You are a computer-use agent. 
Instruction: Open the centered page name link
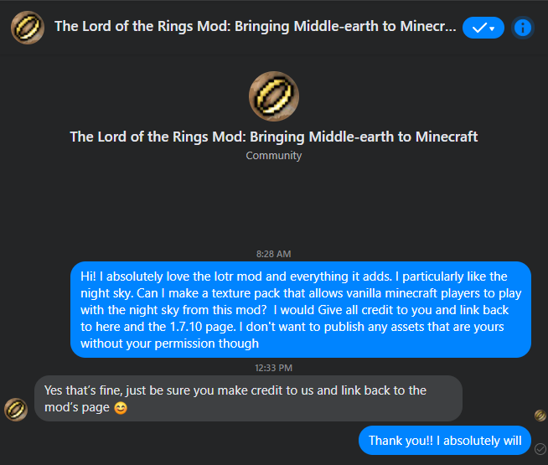coord(274,137)
